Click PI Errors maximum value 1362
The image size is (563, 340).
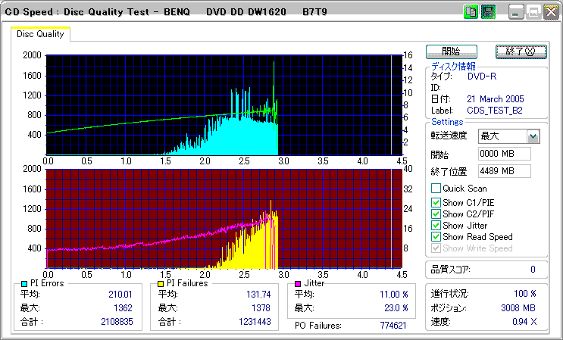[x=124, y=308]
